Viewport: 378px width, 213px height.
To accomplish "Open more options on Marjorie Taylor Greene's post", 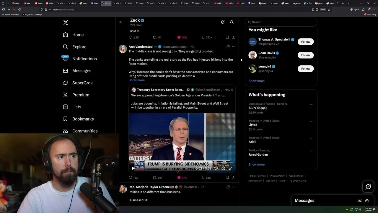I will click(x=234, y=187).
